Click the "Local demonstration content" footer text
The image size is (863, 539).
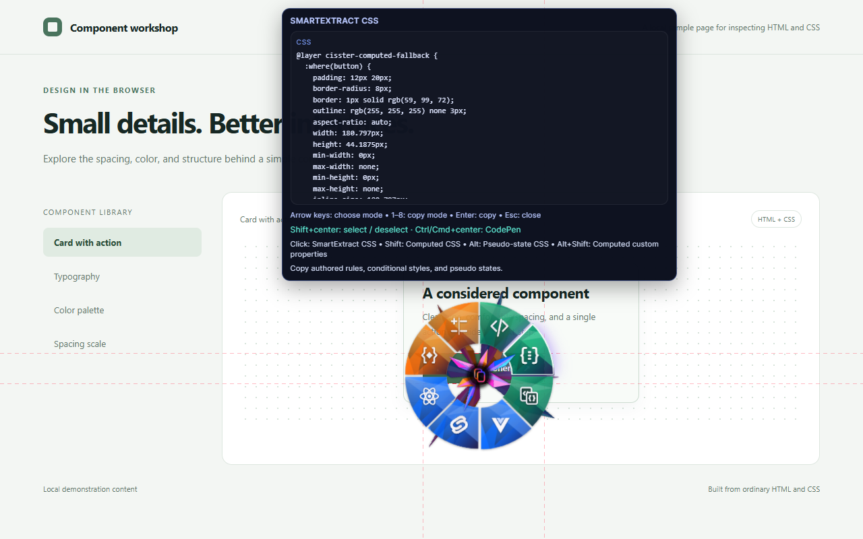[x=90, y=489]
